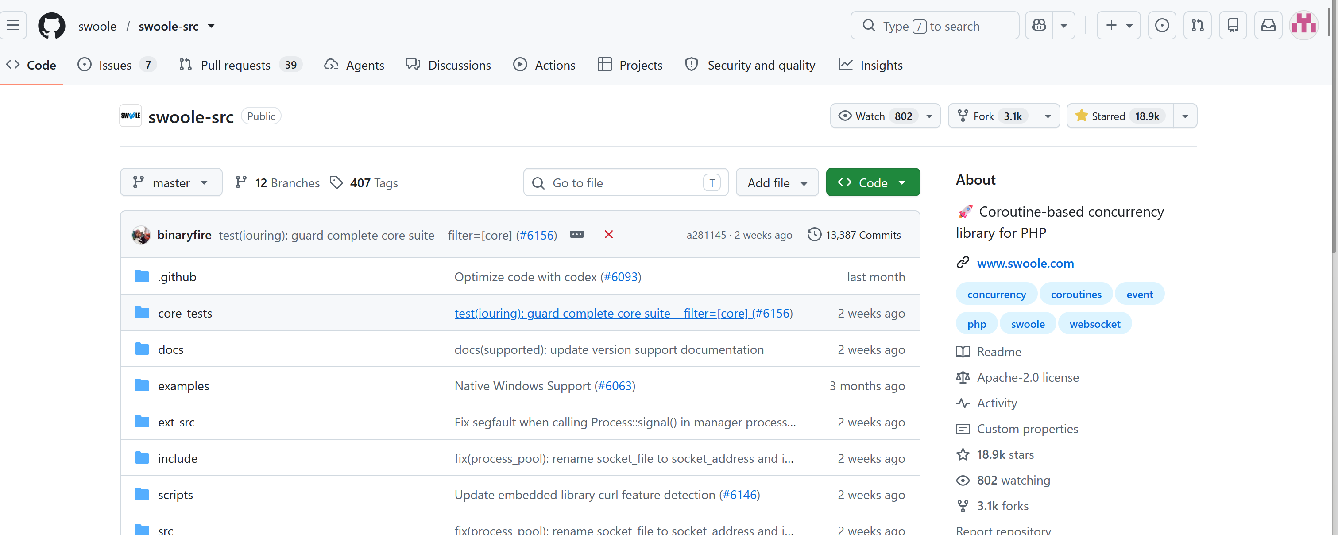Fork the swoole-src repository

[992, 116]
